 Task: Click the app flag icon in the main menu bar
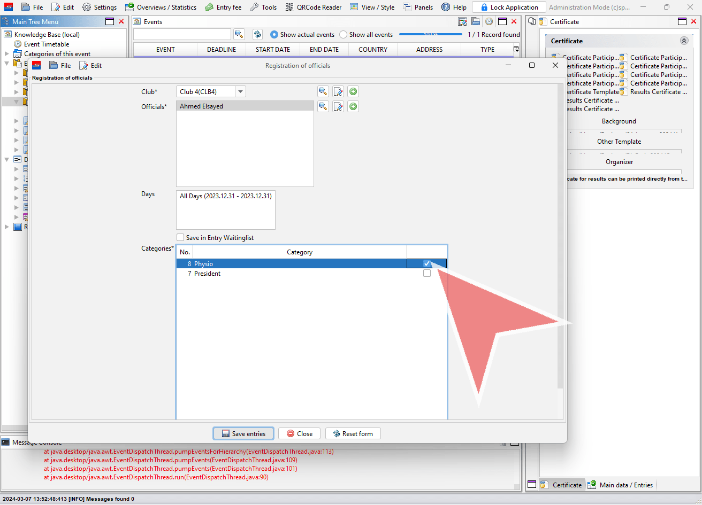9,7
